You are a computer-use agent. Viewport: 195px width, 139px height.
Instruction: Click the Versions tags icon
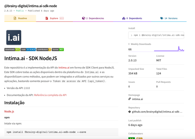tap(162, 18)
